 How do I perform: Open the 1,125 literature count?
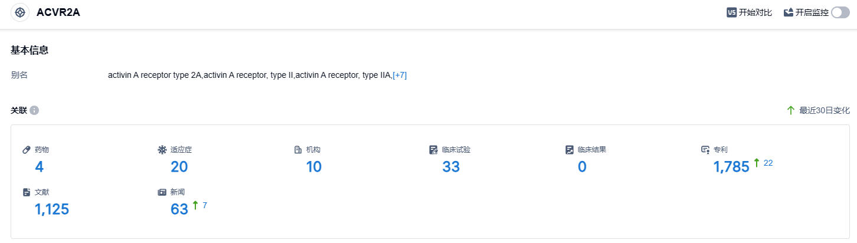coord(52,209)
